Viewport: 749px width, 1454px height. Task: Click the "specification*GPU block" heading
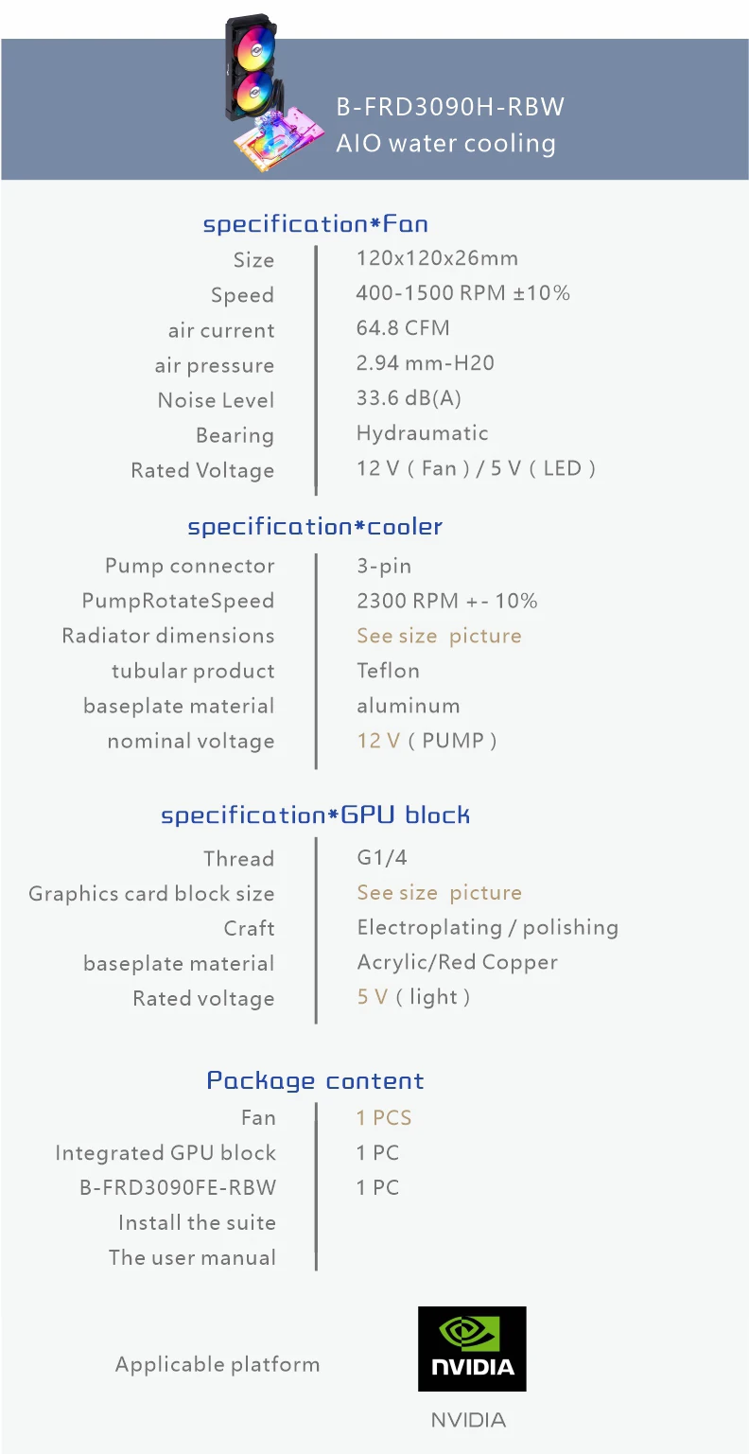[x=315, y=815]
